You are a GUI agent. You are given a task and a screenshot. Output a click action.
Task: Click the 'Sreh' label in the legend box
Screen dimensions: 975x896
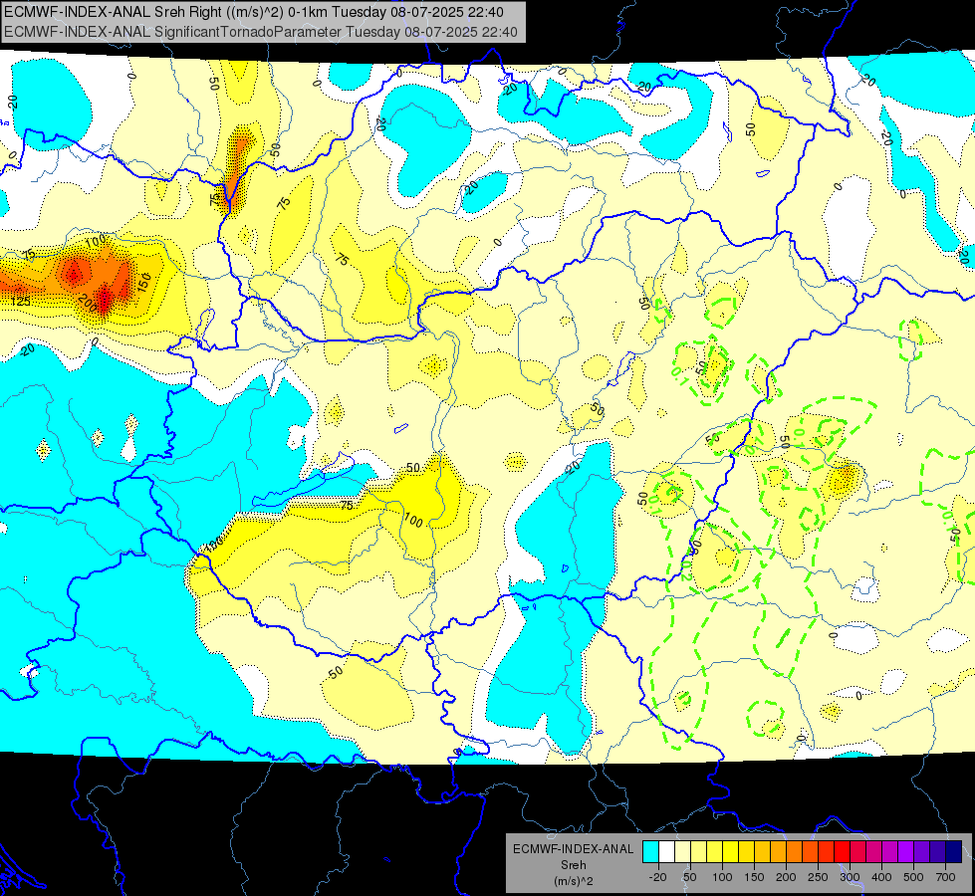click(574, 865)
